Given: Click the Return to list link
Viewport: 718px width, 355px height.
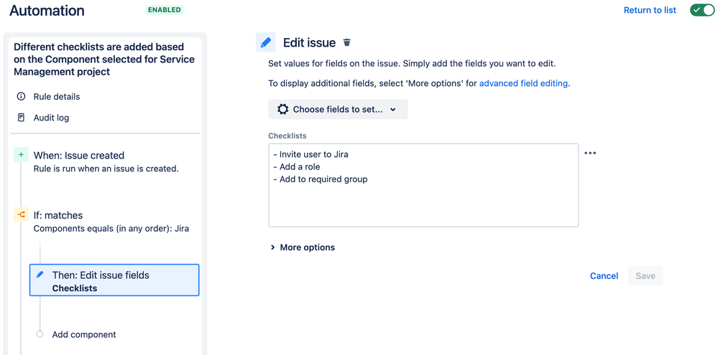Looking at the screenshot, I should click(x=650, y=10).
